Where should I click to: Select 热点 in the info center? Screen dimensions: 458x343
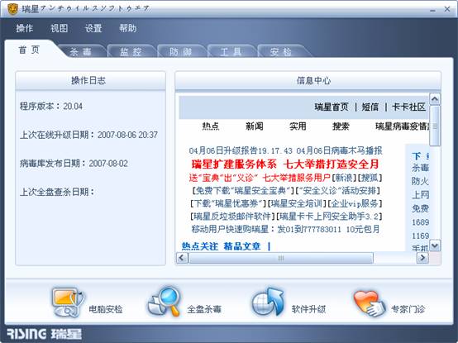[x=211, y=126]
